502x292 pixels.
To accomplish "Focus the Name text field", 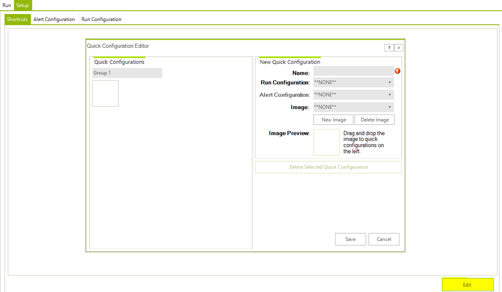I will [353, 71].
